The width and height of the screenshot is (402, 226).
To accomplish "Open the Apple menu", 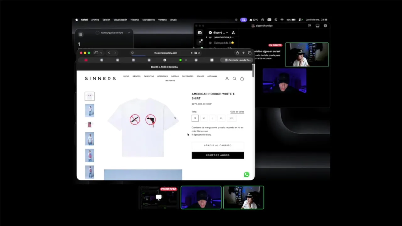I will (77, 20).
